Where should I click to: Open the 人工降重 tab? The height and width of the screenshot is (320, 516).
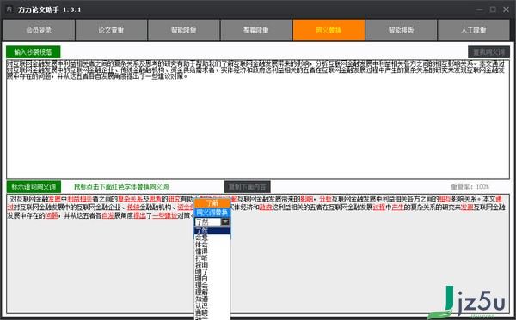tap(474, 30)
